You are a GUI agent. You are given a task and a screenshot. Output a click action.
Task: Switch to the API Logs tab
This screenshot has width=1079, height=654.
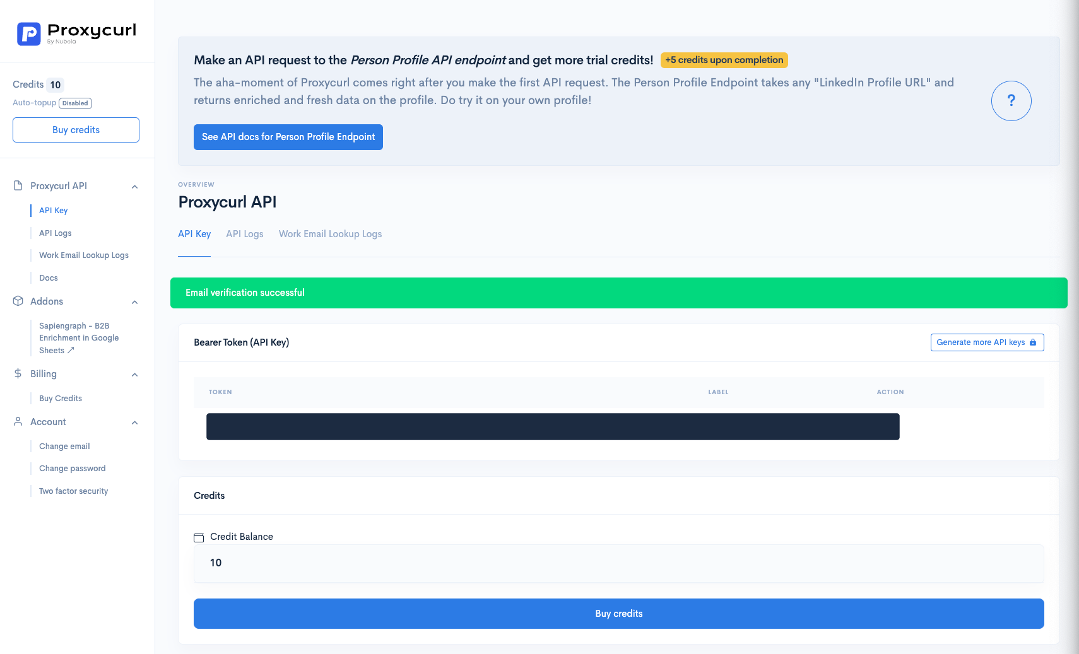245,234
